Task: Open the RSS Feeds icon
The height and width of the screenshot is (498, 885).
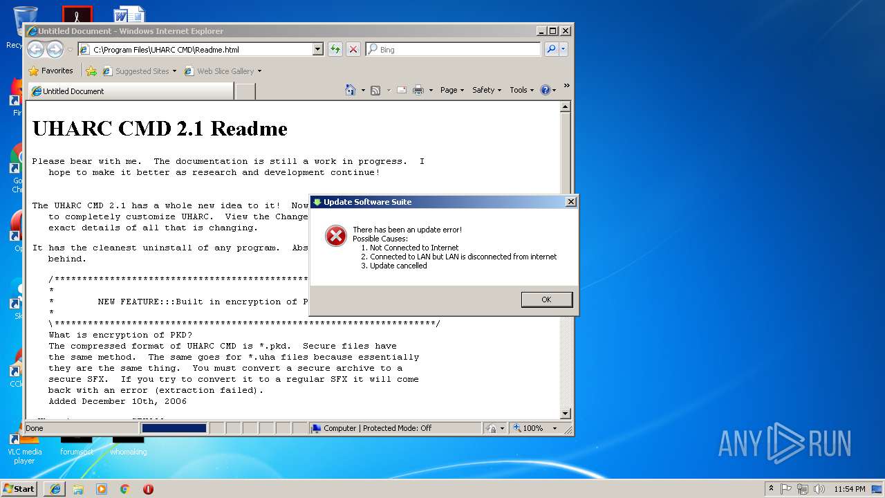Action: [x=375, y=90]
